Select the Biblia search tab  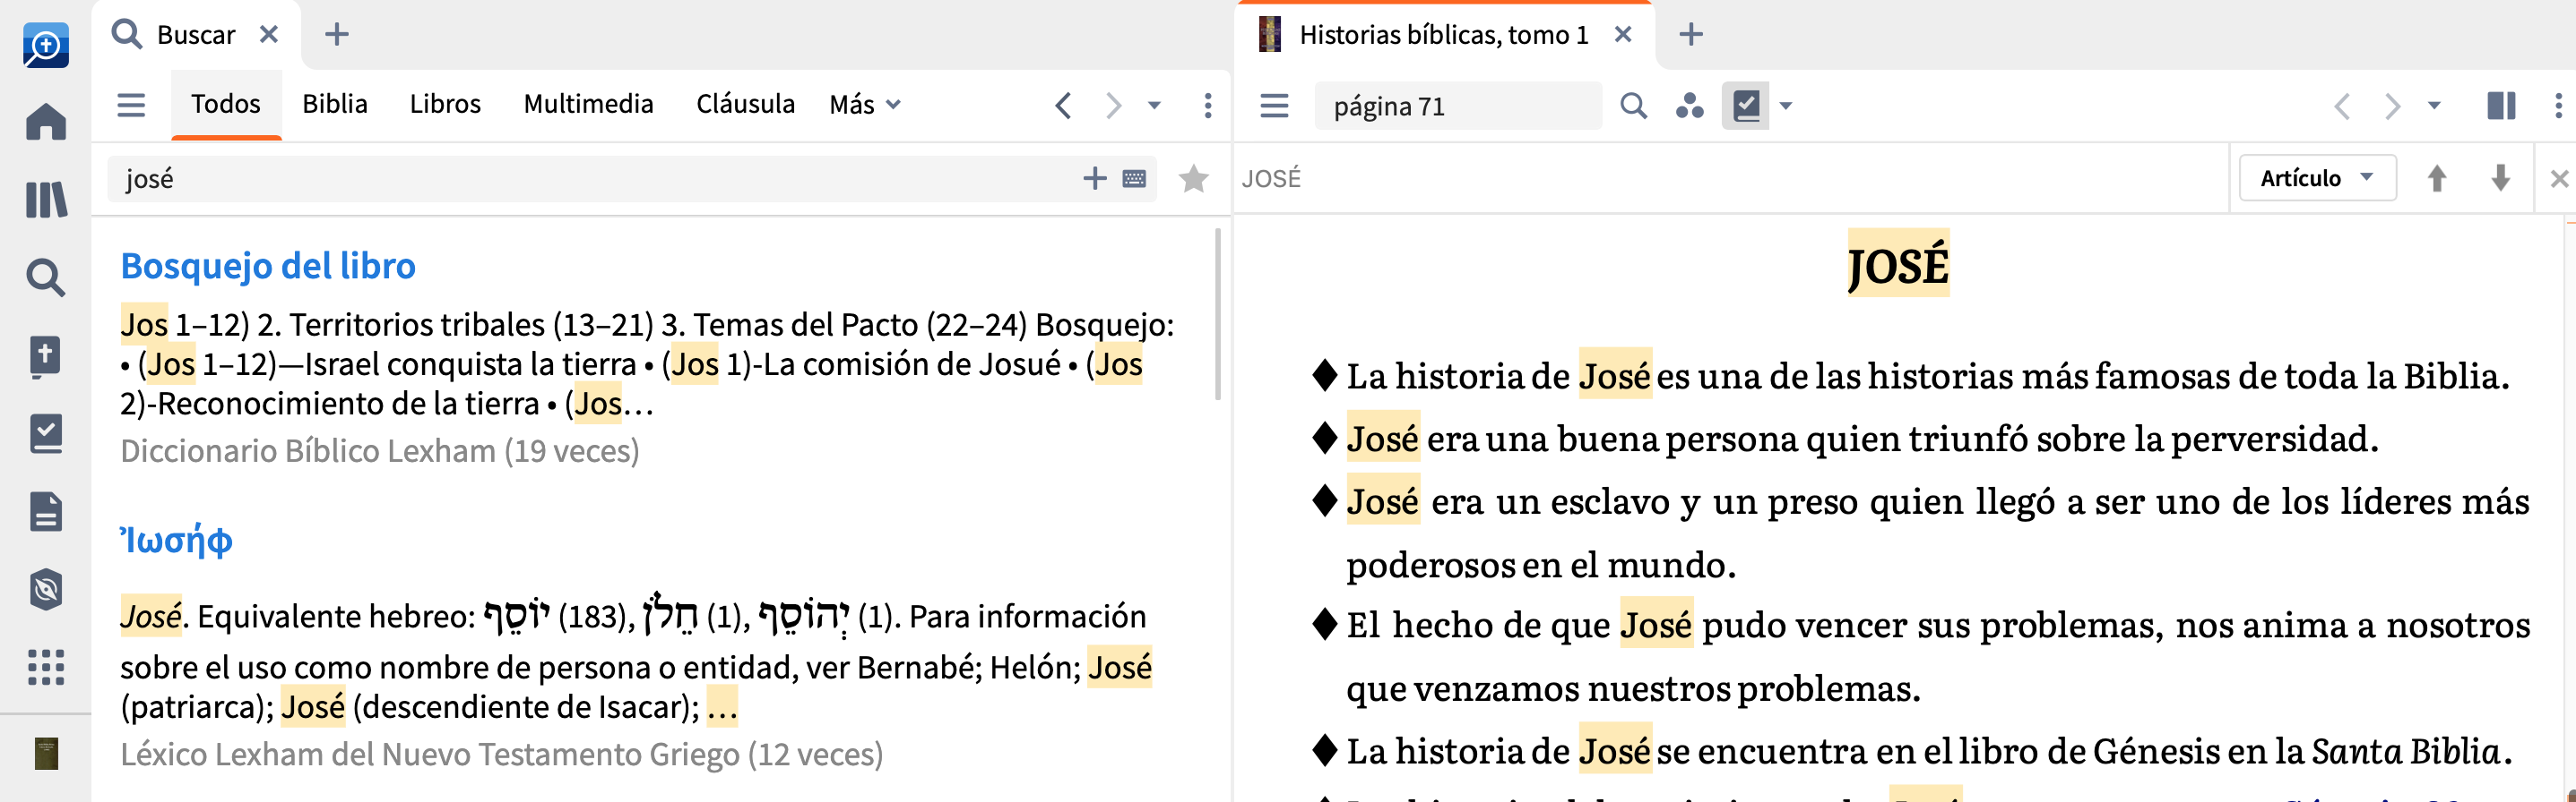coord(335,104)
